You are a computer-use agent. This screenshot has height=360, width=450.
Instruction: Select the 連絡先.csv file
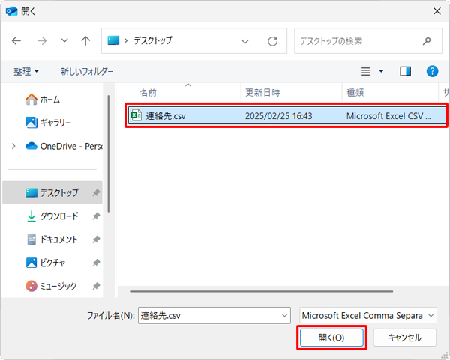coord(287,116)
